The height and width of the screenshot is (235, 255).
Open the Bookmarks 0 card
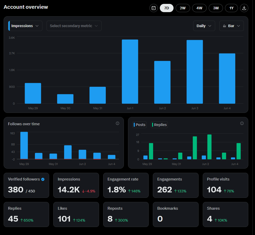pyautogui.click(x=176, y=214)
